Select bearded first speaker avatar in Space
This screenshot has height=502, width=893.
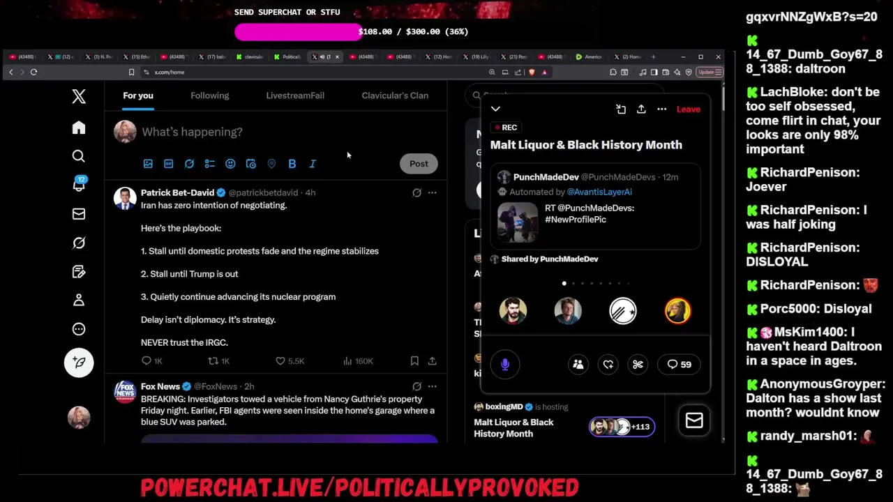(x=513, y=311)
